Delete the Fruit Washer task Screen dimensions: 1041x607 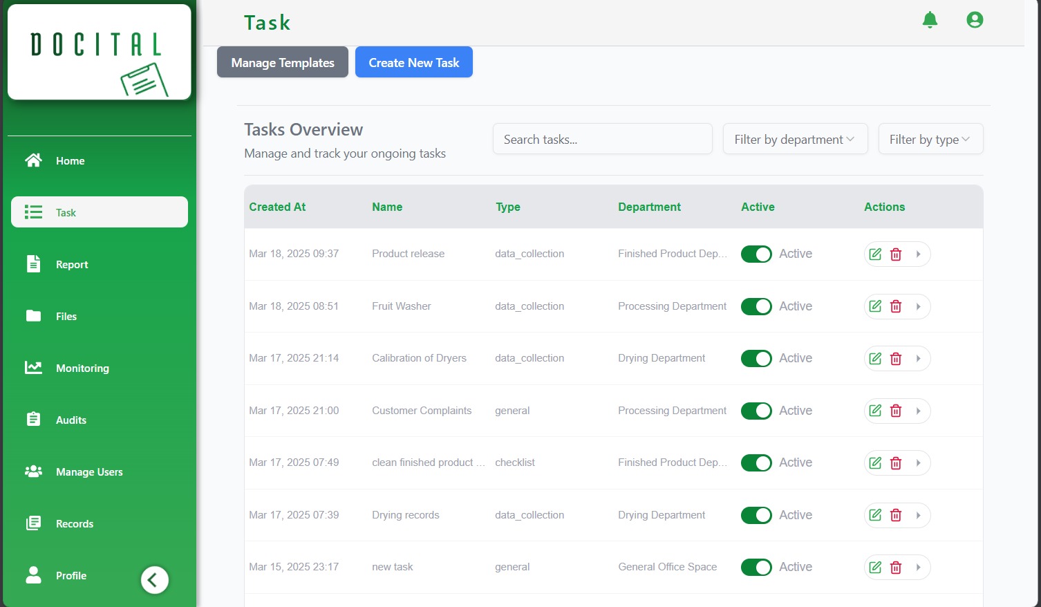(x=896, y=306)
